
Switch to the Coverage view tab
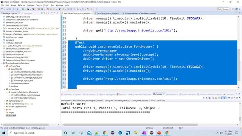point(228,94)
